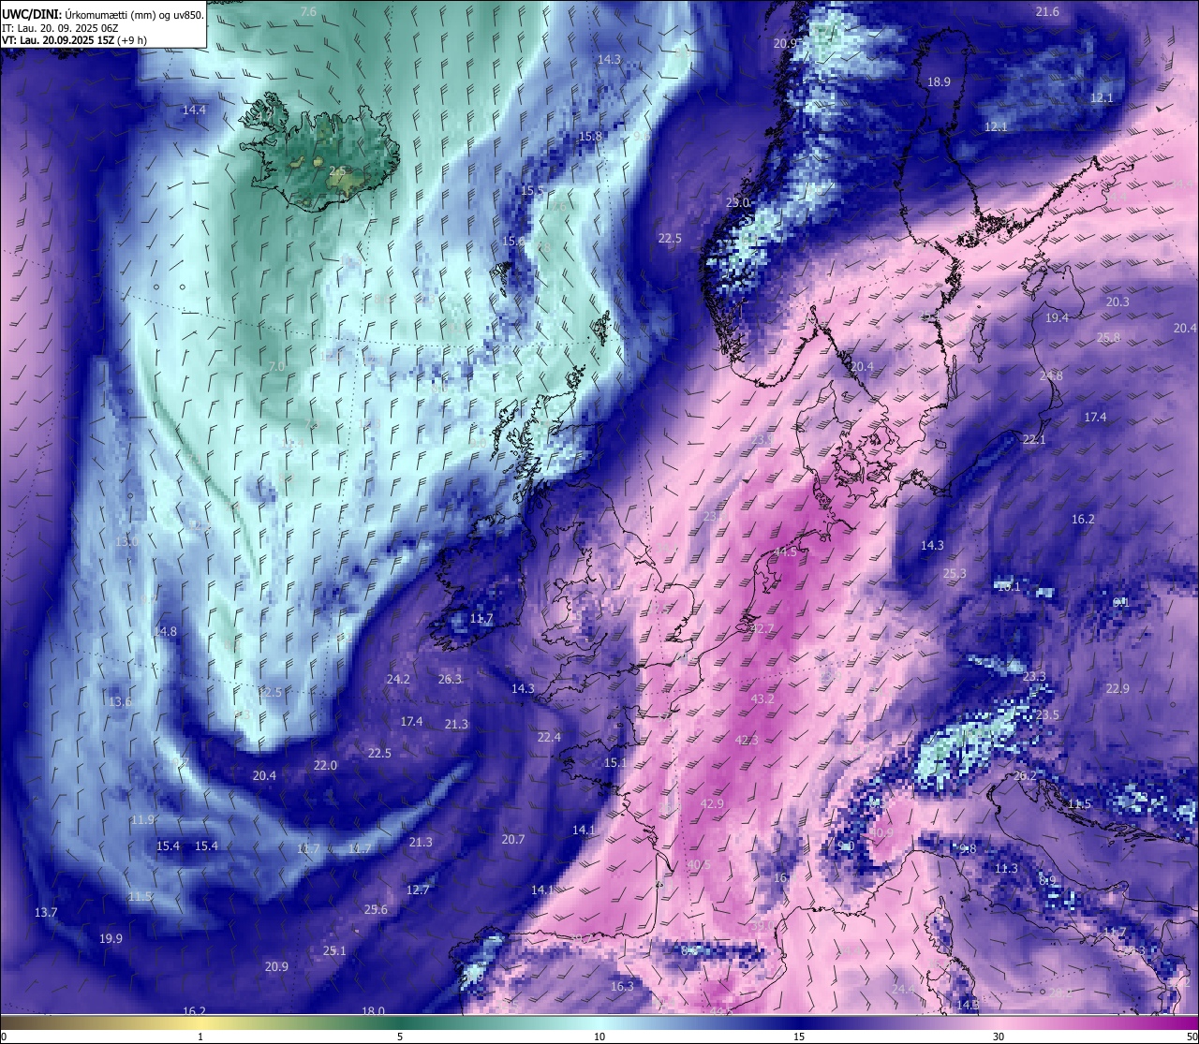
Task: Click the 15 label on the color scale
Action: point(799,1037)
